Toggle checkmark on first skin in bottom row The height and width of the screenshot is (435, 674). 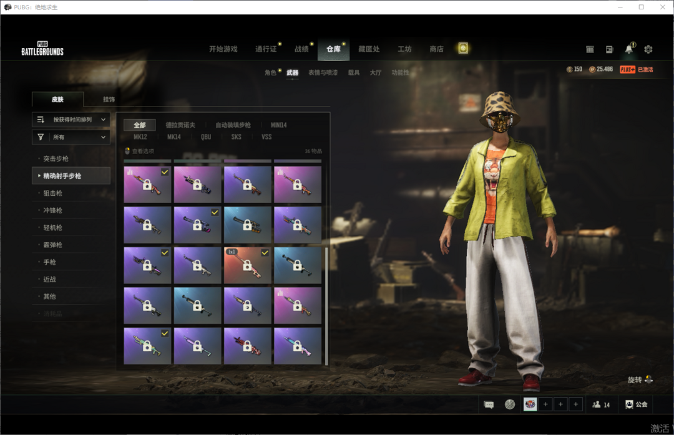(x=165, y=333)
